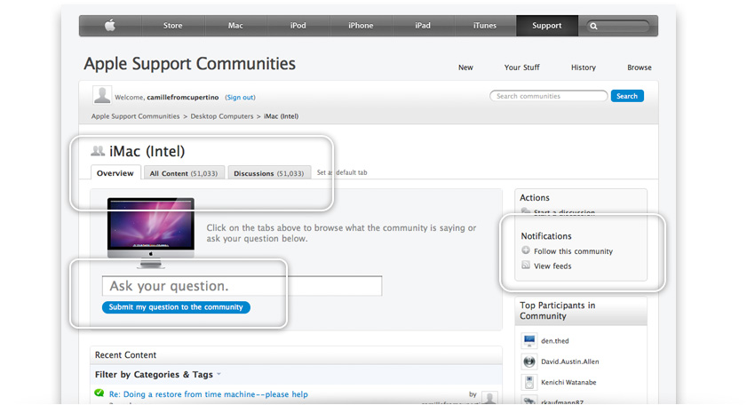Open the Store section

[x=172, y=26]
